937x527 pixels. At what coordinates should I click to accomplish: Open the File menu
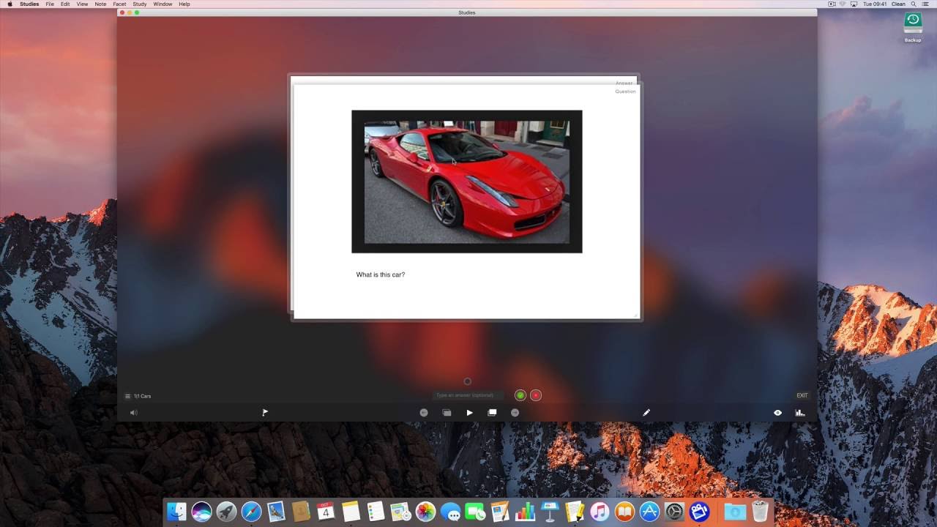(50, 4)
